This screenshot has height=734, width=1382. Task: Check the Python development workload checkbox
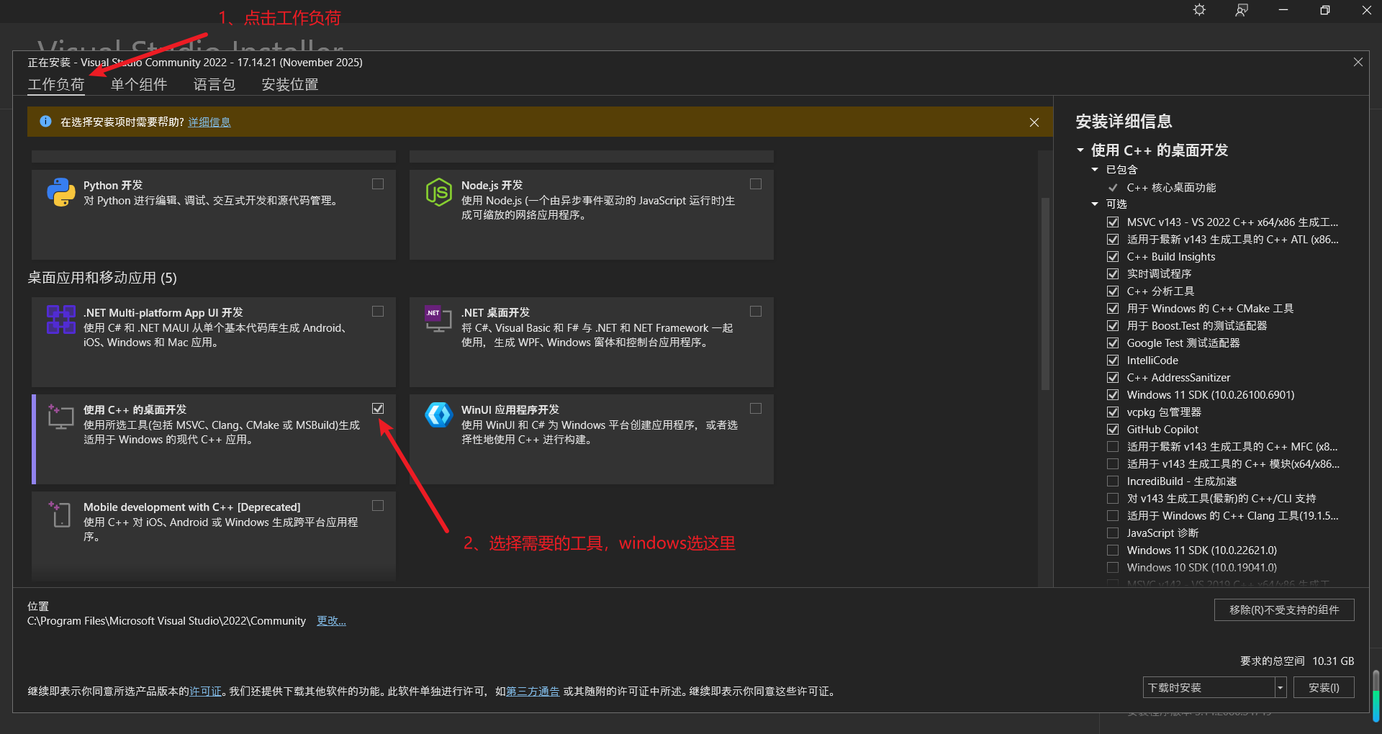(x=378, y=184)
